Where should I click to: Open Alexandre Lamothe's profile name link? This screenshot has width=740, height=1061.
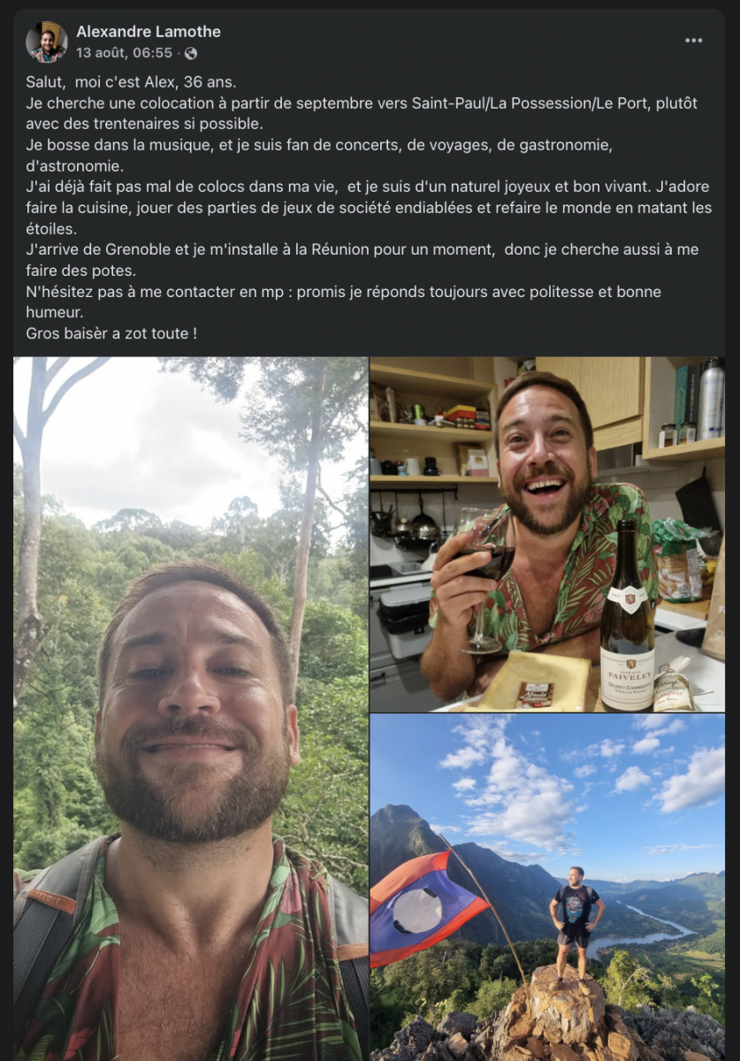coord(149,32)
